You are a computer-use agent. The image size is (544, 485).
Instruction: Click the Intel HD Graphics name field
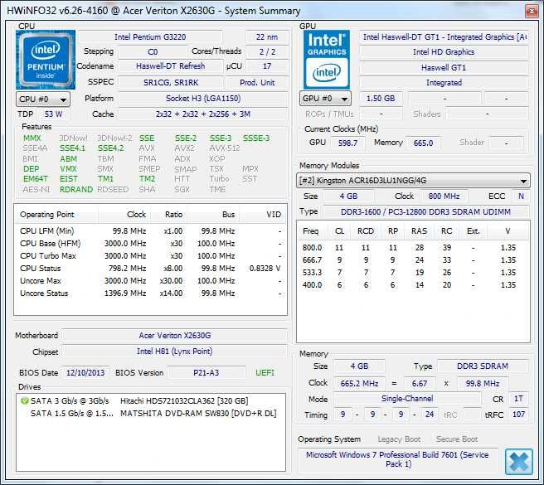point(444,52)
